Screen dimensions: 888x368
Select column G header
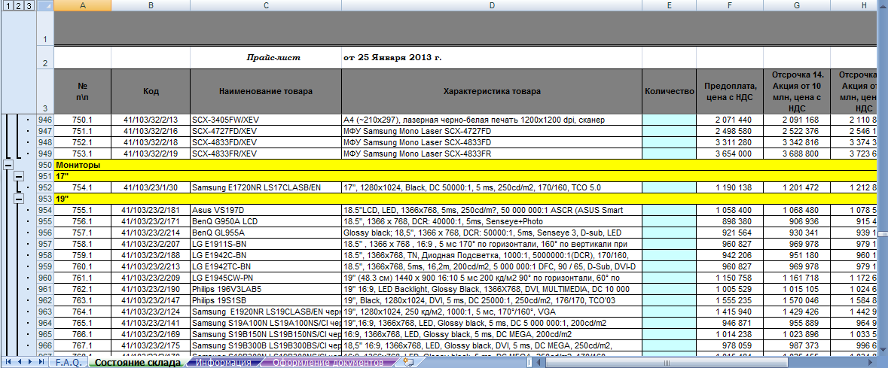click(x=798, y=5)
